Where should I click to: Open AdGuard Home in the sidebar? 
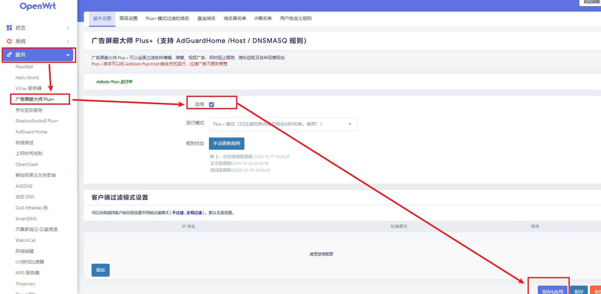pos(31,132)
